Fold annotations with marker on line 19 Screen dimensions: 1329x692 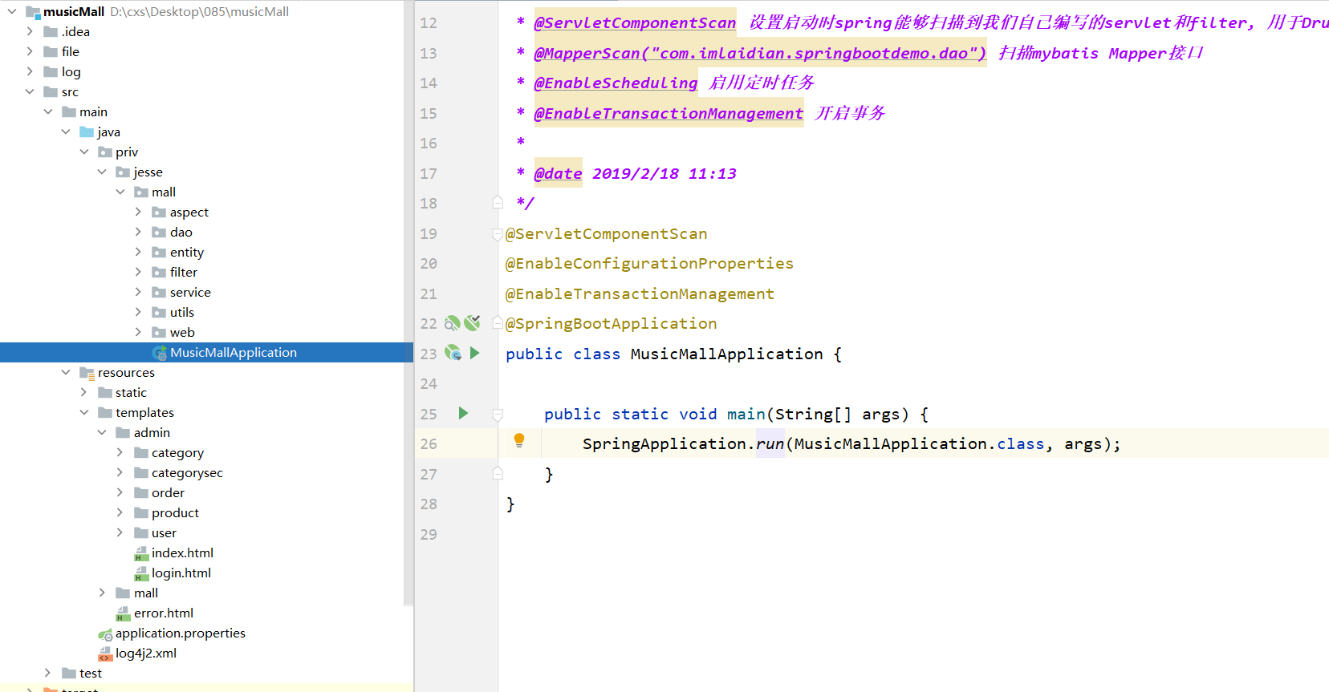click(498, 234)
